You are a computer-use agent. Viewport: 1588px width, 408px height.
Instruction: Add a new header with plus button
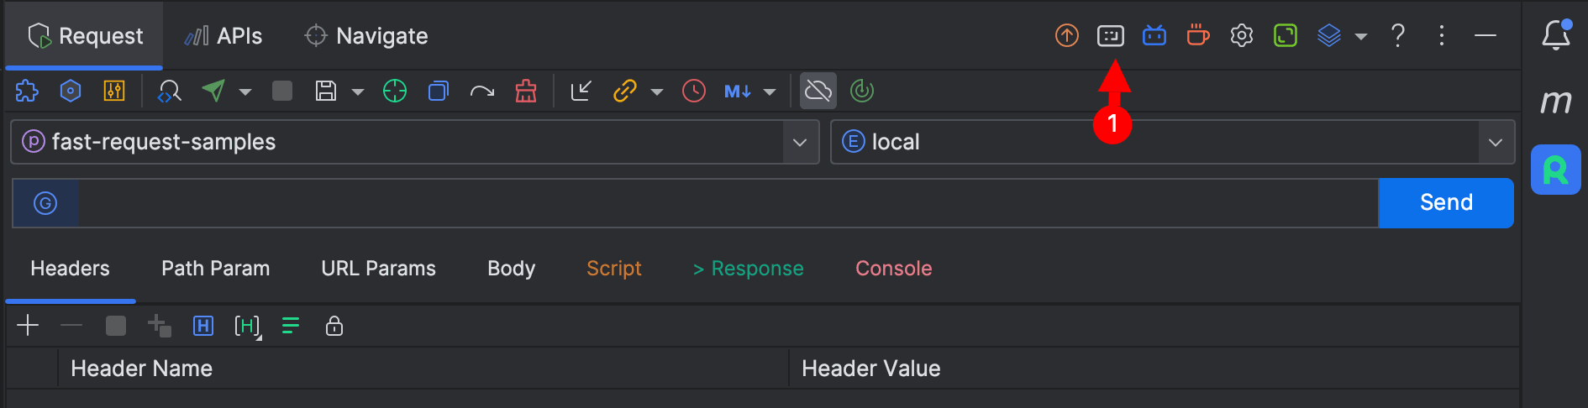coord(28,326)
